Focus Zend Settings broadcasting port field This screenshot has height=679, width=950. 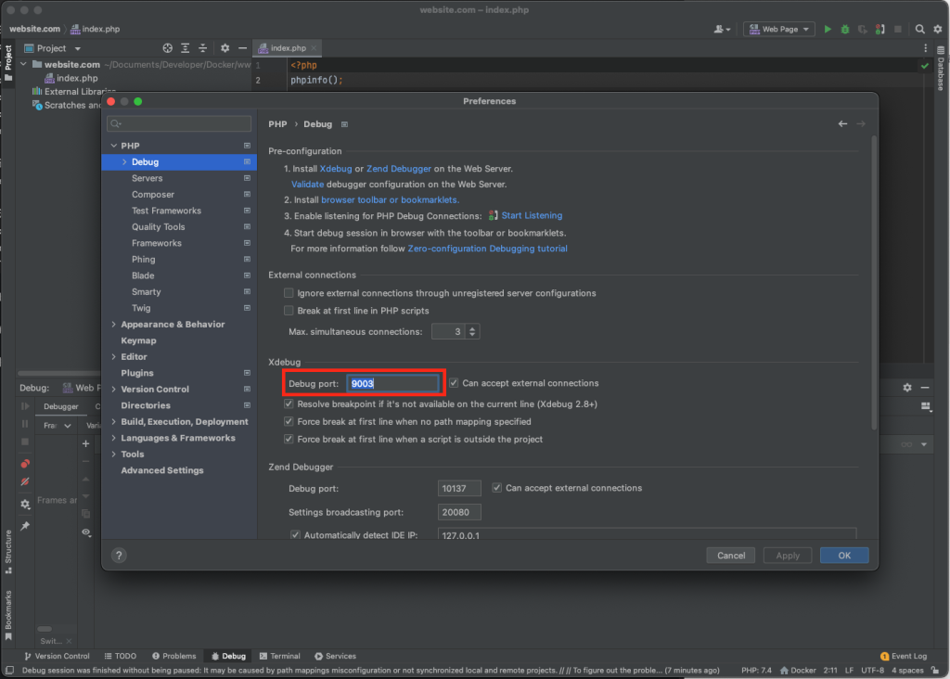tap(459, 512)
